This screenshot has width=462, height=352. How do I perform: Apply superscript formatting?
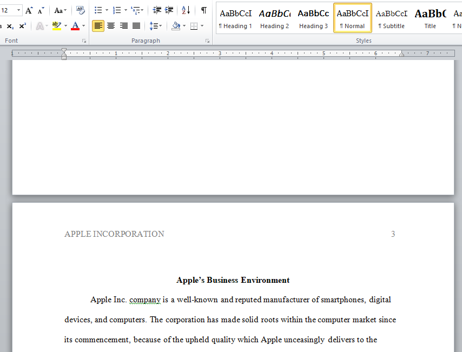pos(22,26)
